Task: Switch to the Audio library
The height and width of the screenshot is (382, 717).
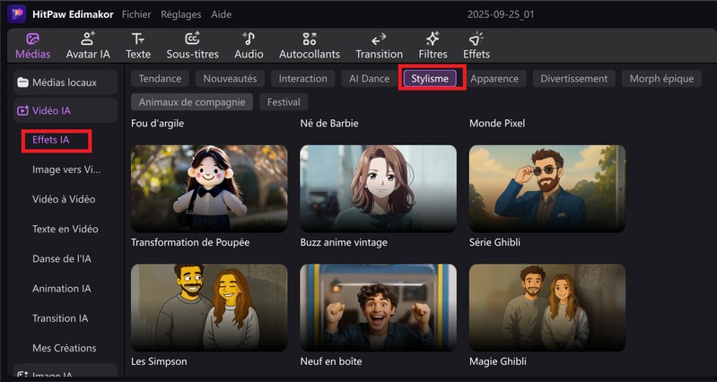Action: click(x=249, y=46)
